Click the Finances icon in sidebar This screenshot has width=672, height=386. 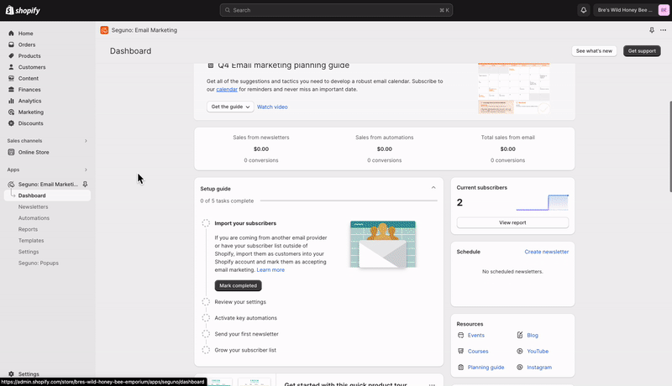(11, 90)
